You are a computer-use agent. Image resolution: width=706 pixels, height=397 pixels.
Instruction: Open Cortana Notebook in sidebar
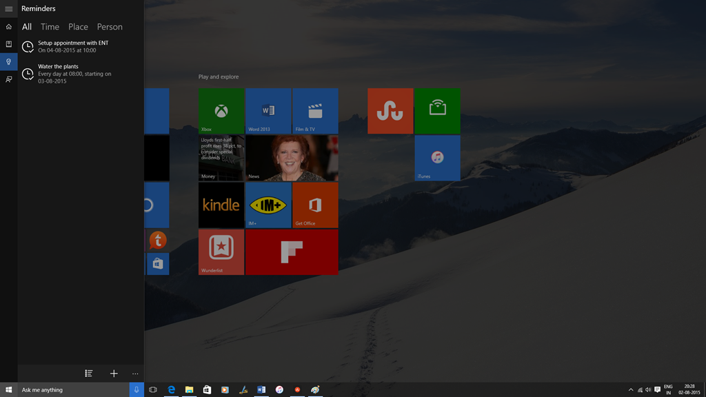tap(8, 44)
